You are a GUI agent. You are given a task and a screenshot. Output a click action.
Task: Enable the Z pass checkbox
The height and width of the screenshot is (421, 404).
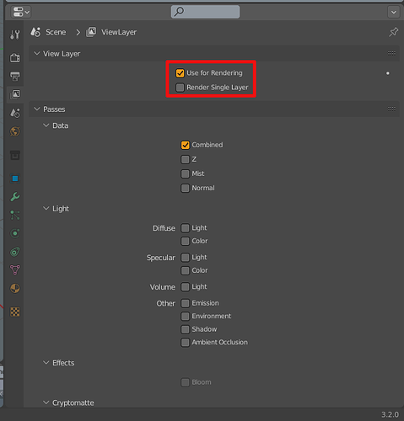185,159
